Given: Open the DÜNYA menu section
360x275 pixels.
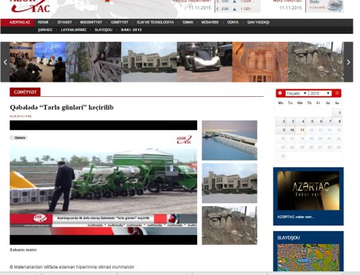Looking at the screenshot, I should click(233, 22).
